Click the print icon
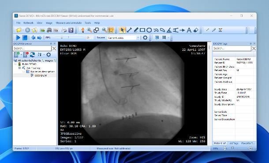The height and width of the screenshot is (163, 269). [64, 30]
